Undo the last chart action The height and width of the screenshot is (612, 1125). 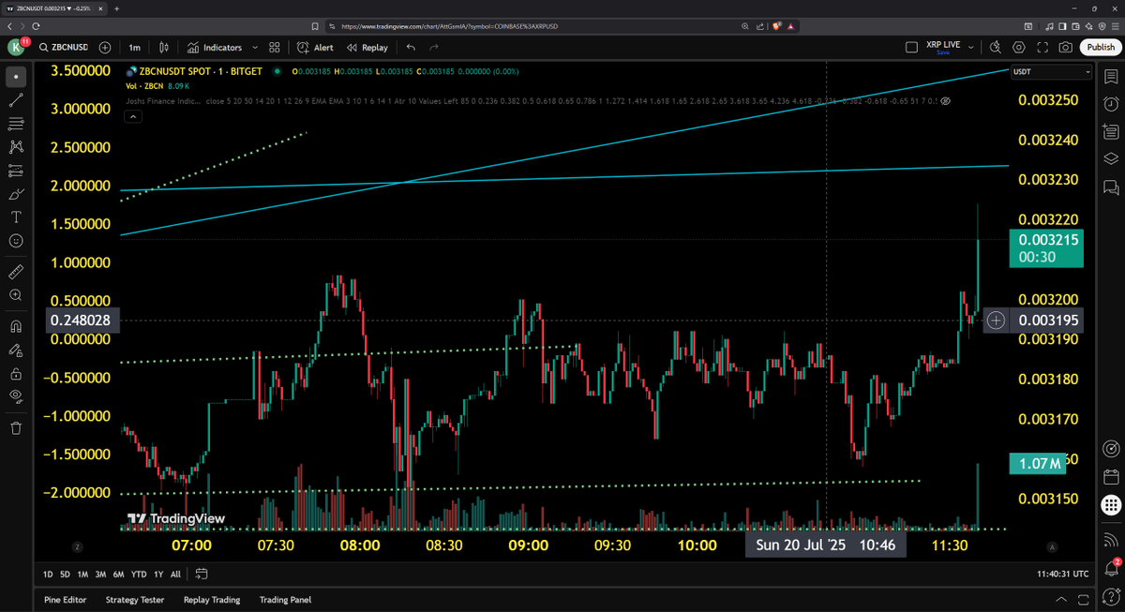click(x=411, y=47)
